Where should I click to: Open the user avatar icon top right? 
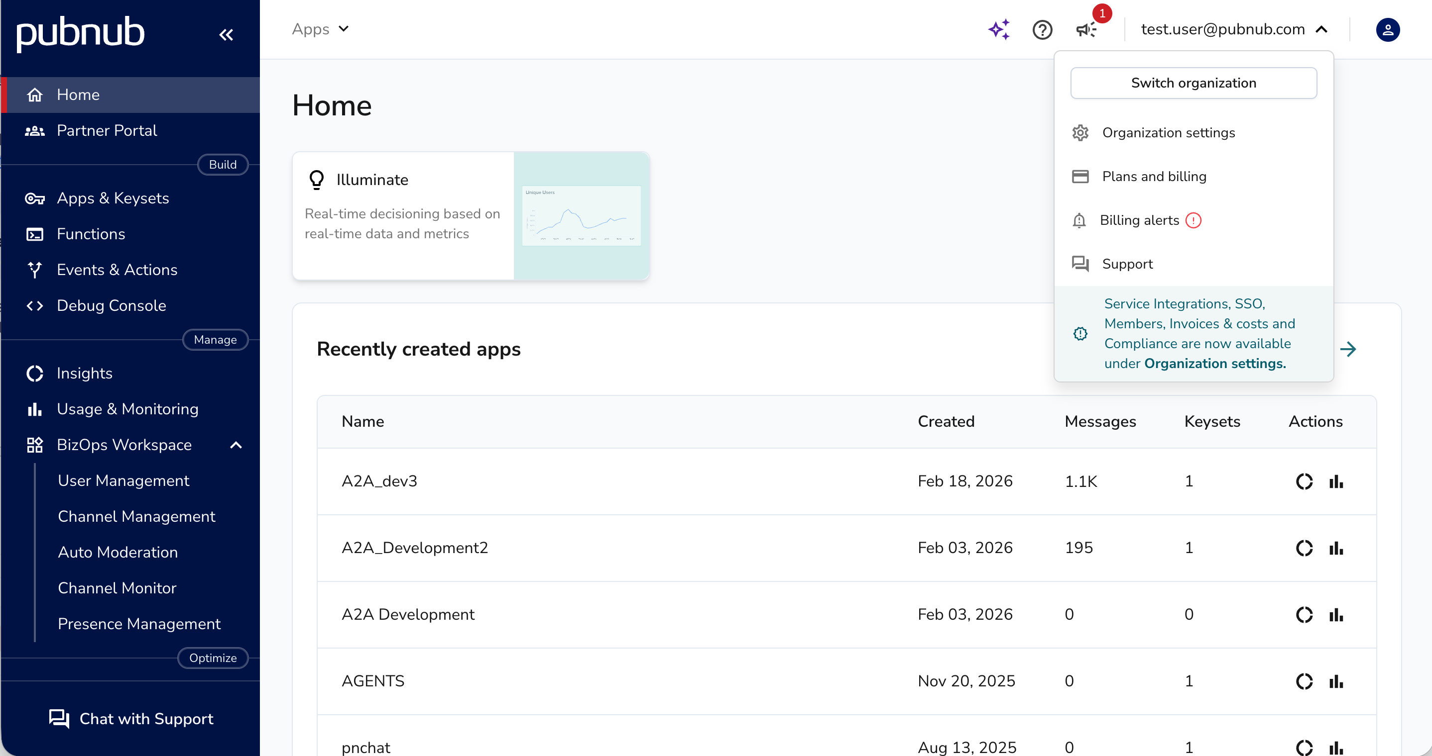click(1388, 30)
